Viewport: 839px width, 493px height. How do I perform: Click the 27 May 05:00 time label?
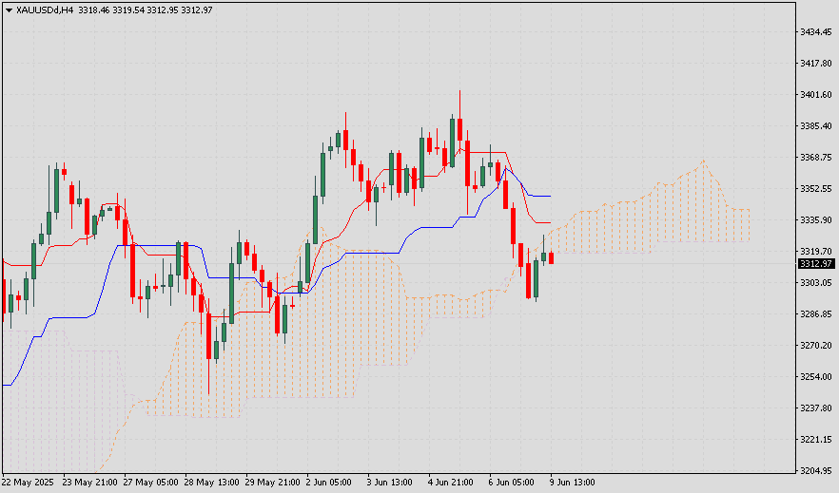[x=151, y=483]
